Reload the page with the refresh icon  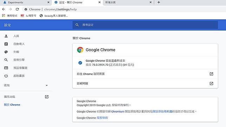17,9
